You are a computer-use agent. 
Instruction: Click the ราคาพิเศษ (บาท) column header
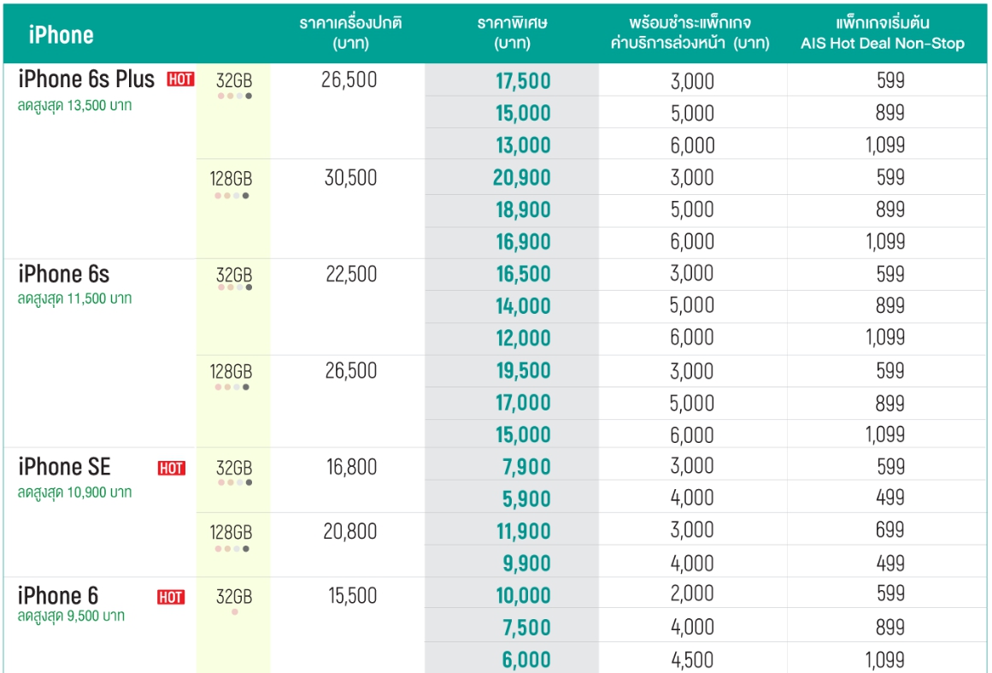click(513, 32)
